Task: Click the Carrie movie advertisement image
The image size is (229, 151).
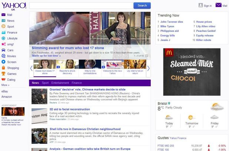Action: point(13,111)
